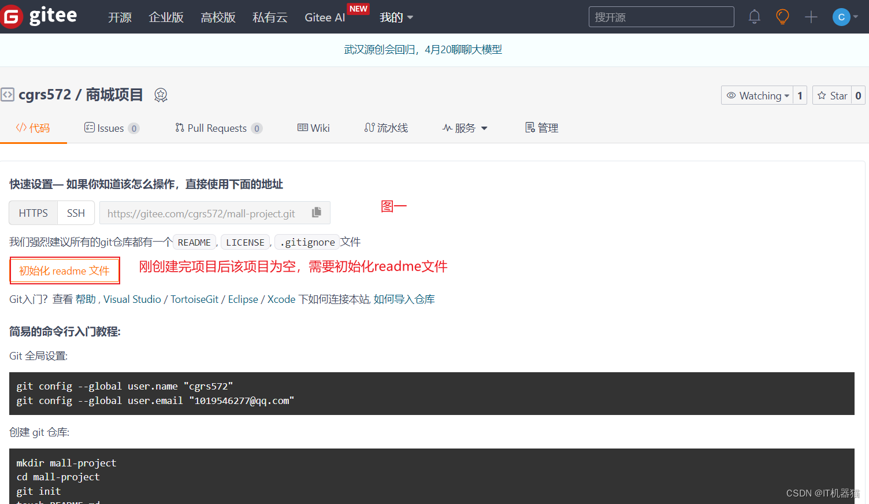Select HTTPS clone protocol
Viewport: 869px width, 504px height.
tap(34, 213)
